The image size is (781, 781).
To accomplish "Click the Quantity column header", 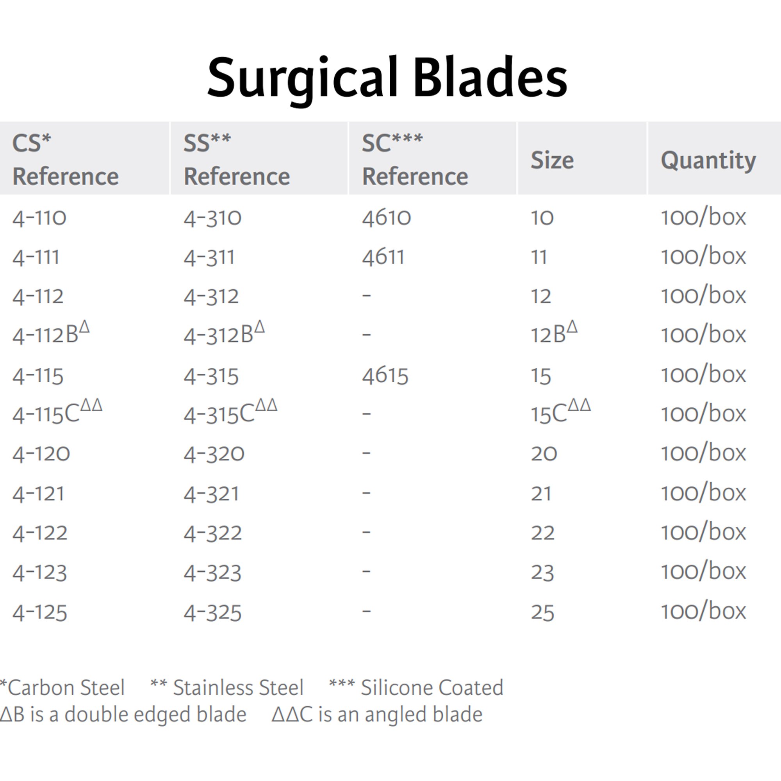I will [708, 160].
